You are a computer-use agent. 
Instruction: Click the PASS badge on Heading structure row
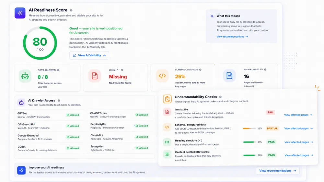pyautogui.click(x=271, y=142)
